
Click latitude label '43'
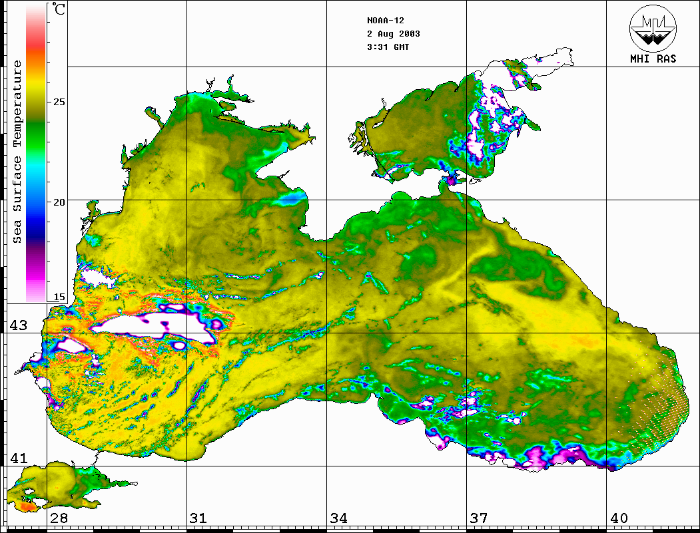(x=19, y=325)
